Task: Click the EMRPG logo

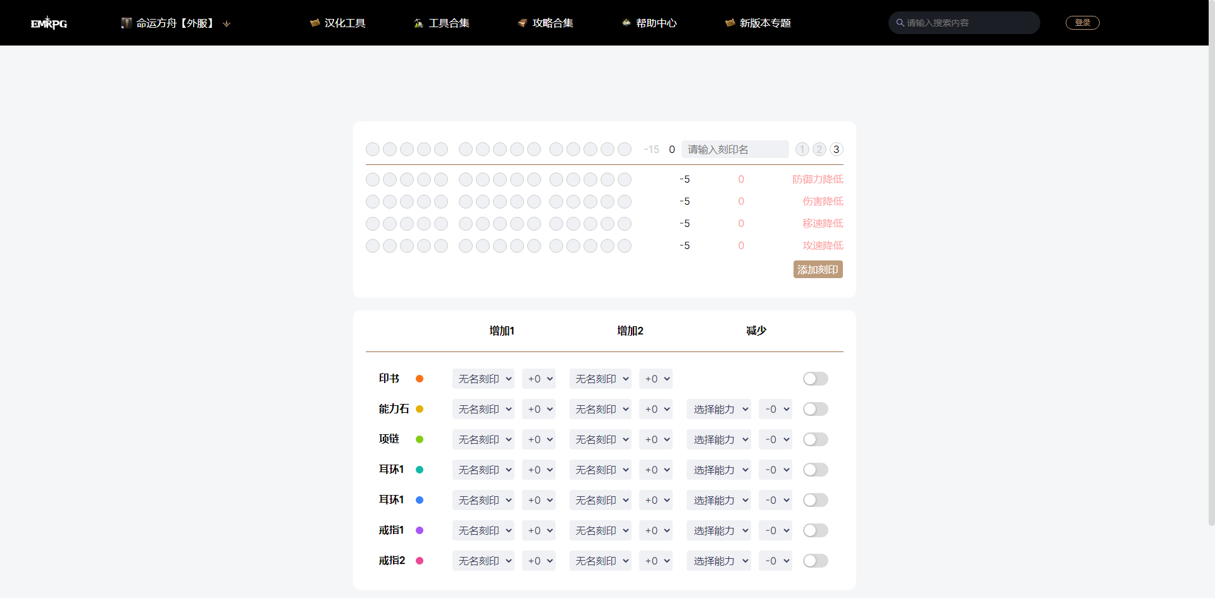Action: pos(49,23)
